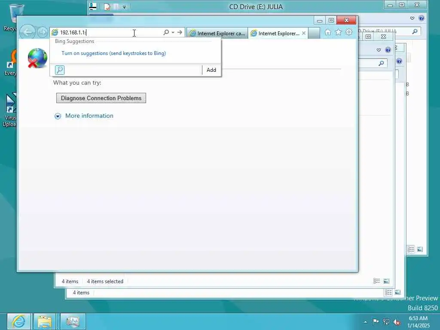Click the globe error icon on page
The width and height of the screenshot is (440, 330).
click(37, 58)
